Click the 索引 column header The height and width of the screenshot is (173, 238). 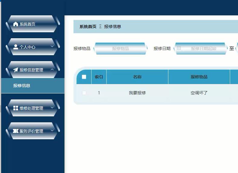(99, 77)
